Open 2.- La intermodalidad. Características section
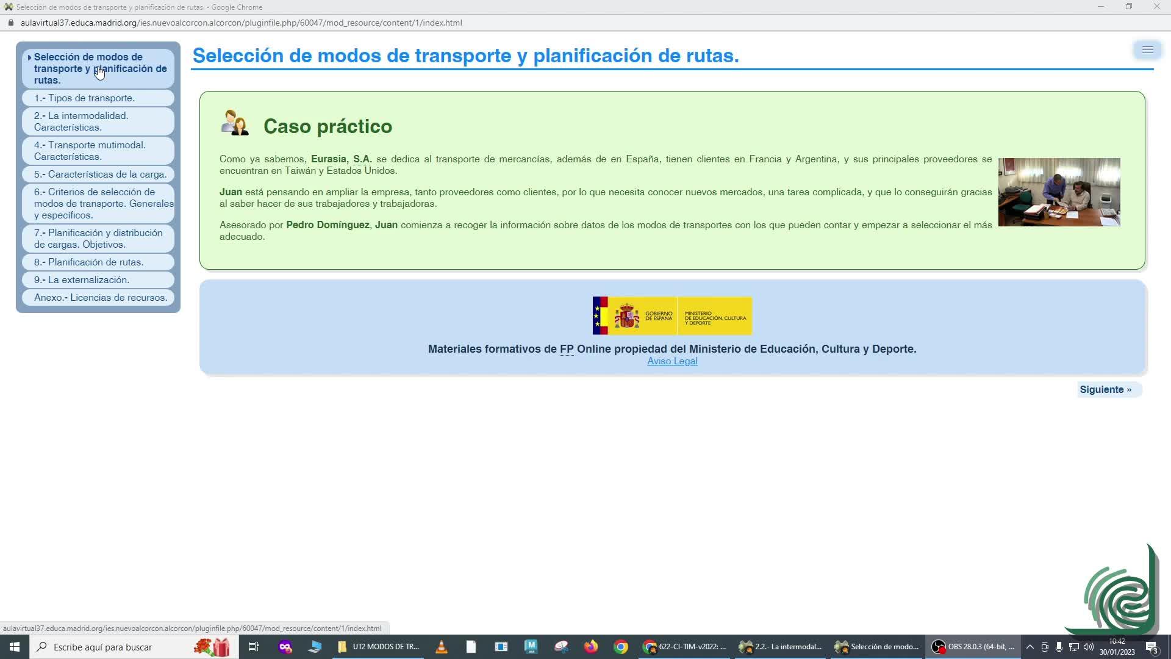 click(81, 121)
